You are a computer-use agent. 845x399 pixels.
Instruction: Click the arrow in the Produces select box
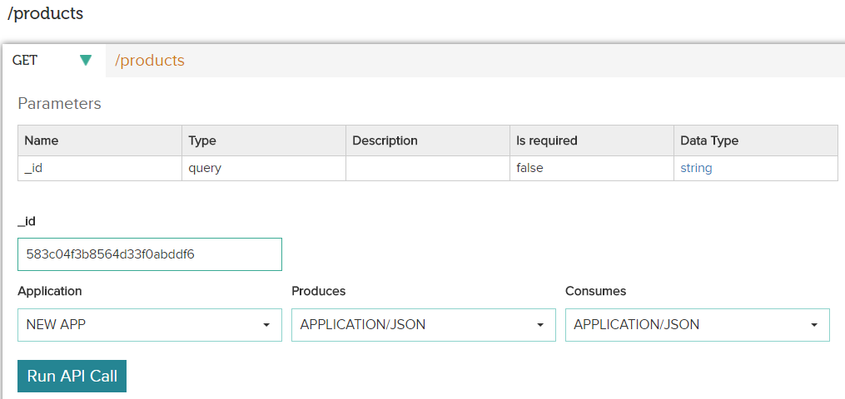coord(540,325)
